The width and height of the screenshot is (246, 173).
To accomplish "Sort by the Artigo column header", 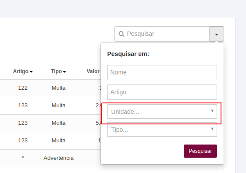I will [21, 71].
